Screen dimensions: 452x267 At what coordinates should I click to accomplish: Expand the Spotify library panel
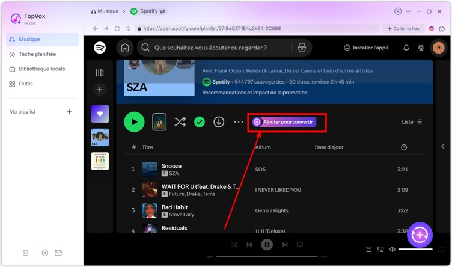coord(100,73)
